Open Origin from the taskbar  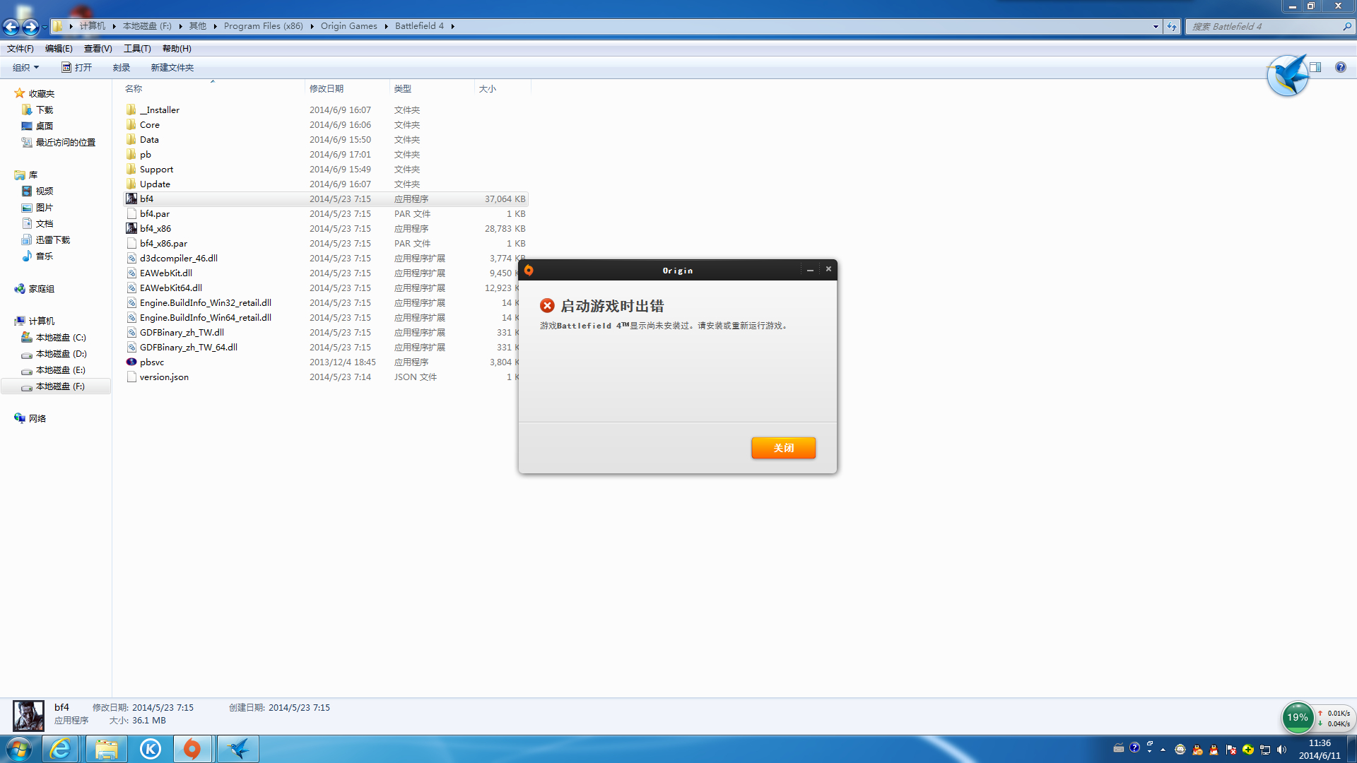(x=192, y=749)
